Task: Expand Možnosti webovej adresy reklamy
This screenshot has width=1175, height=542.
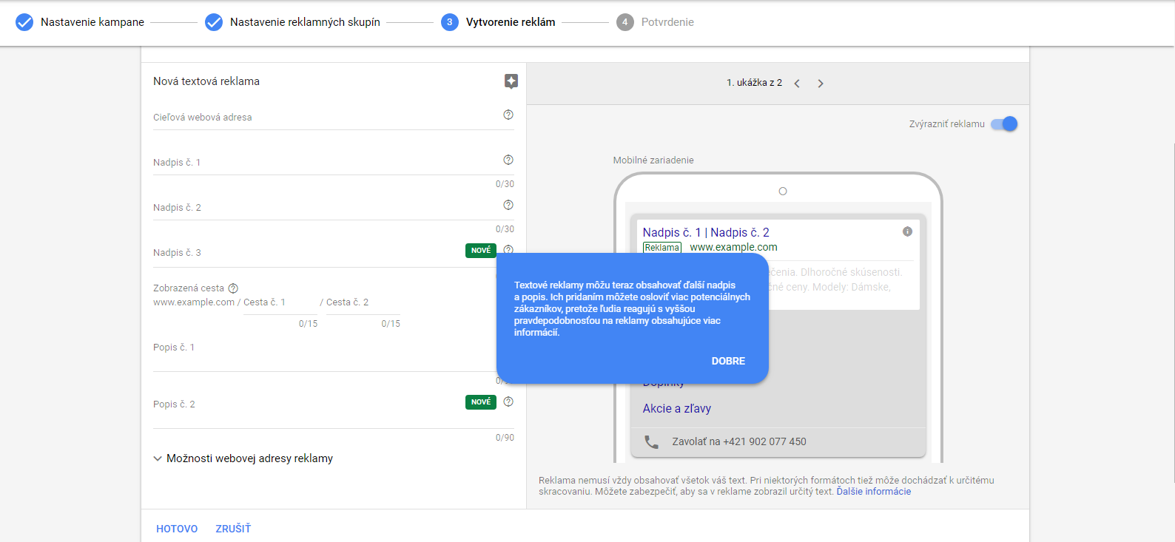Action: click(x=243, y=458)
